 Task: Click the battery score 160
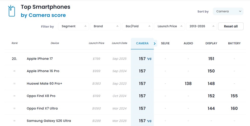[234, 109]
